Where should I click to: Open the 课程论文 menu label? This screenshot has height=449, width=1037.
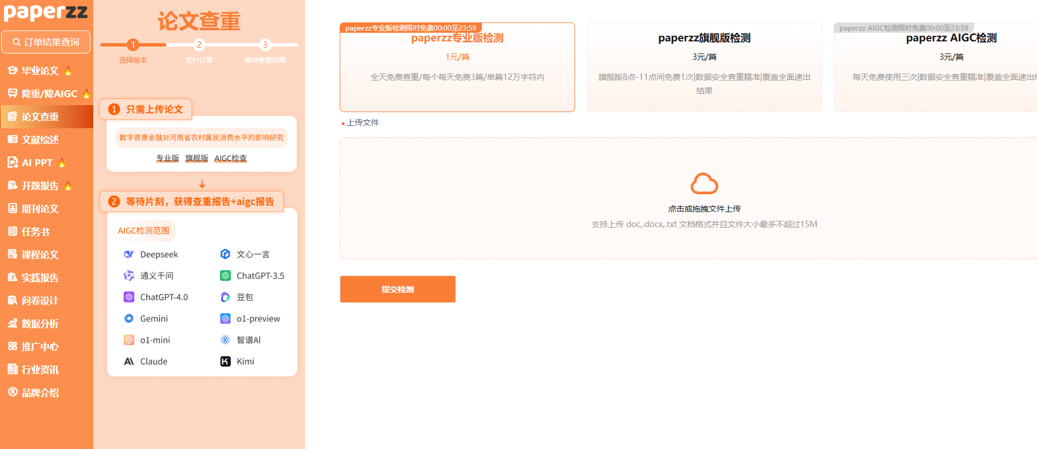(40, 255)
